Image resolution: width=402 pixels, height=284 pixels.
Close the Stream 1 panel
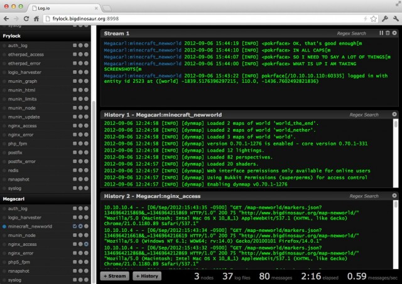coord(394,33)
